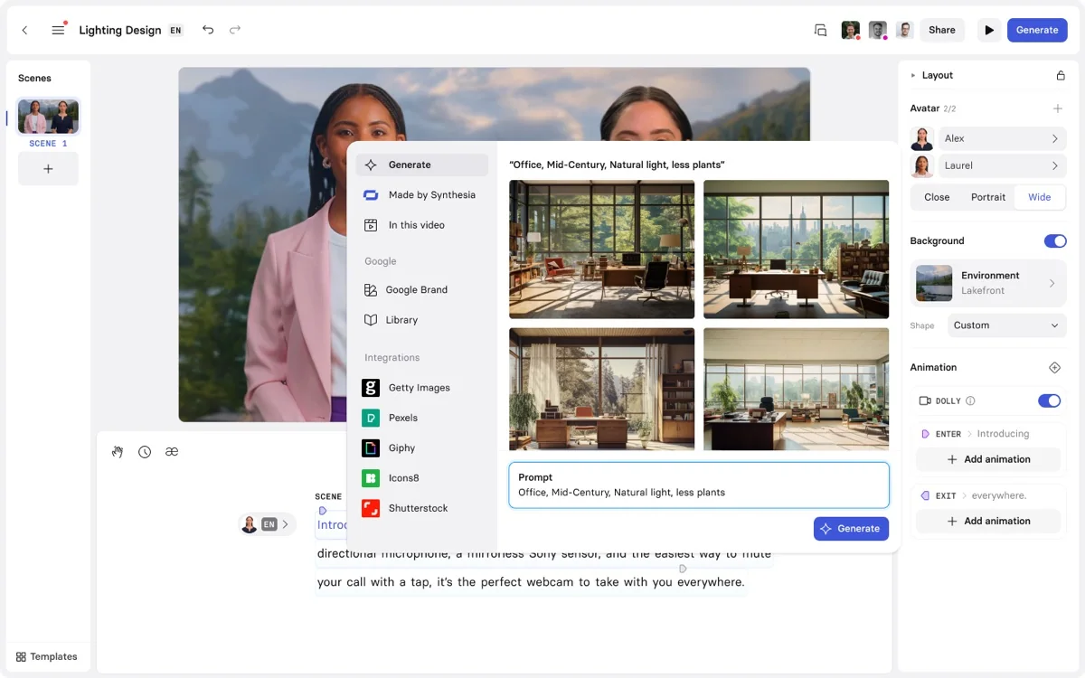The width and height of the screenshot is (1085, 678).
Task: Open the comments panel icon
Action: point(821,30)
